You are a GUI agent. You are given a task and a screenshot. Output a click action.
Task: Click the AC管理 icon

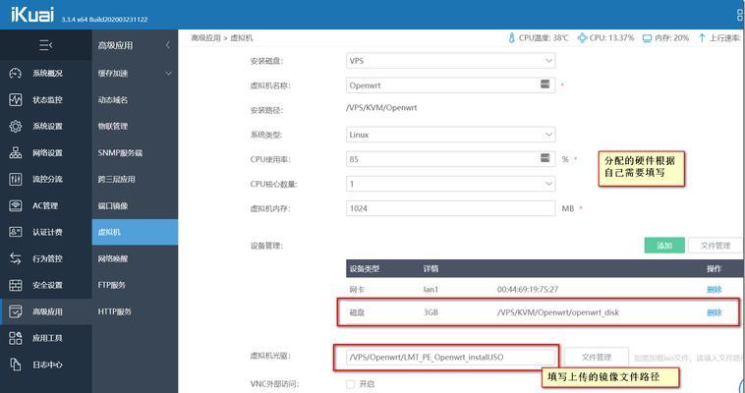(15, 205)
